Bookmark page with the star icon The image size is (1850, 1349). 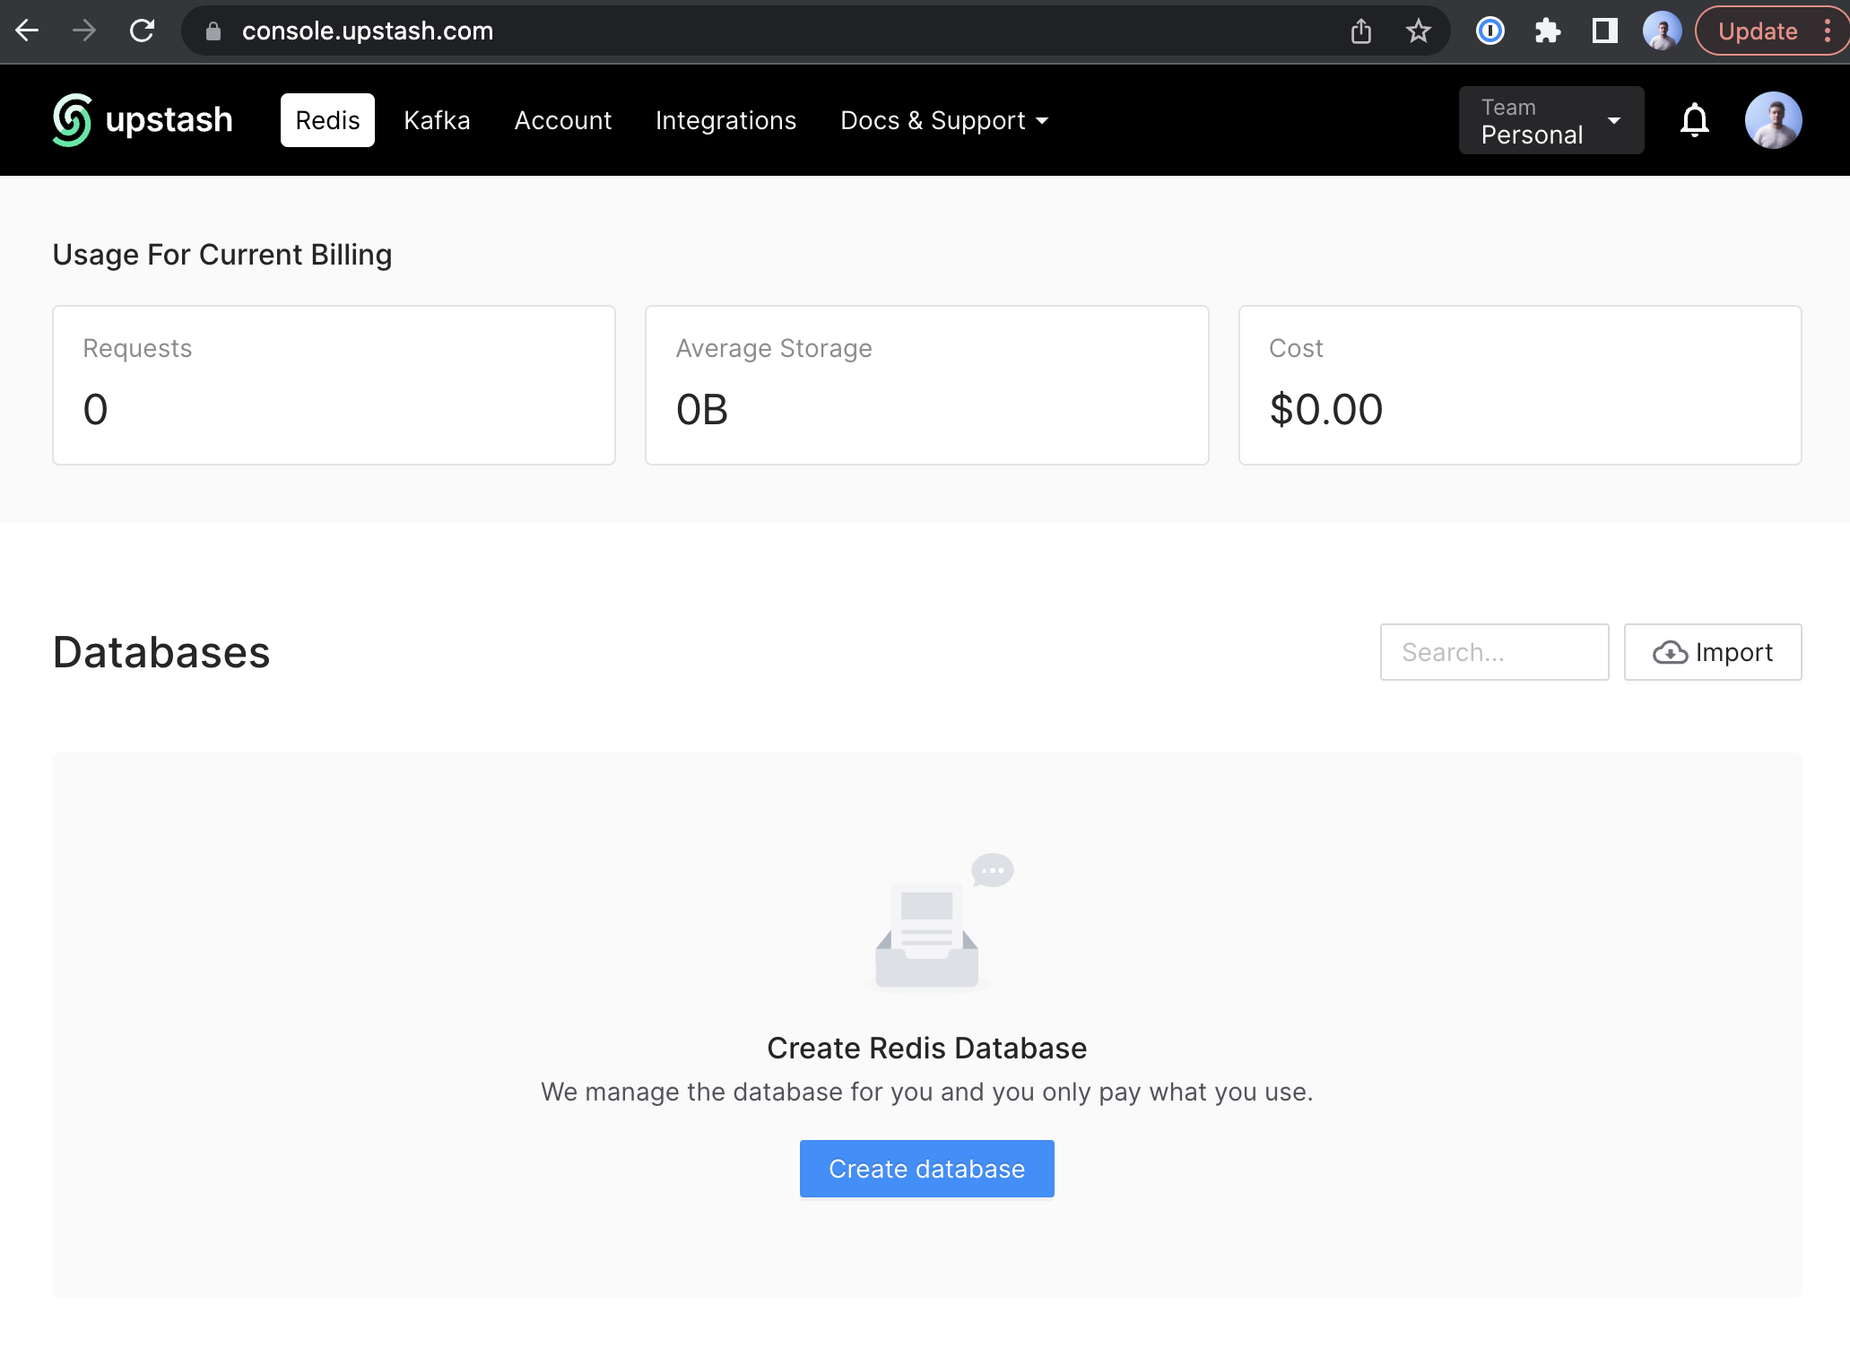(1418, 31)
